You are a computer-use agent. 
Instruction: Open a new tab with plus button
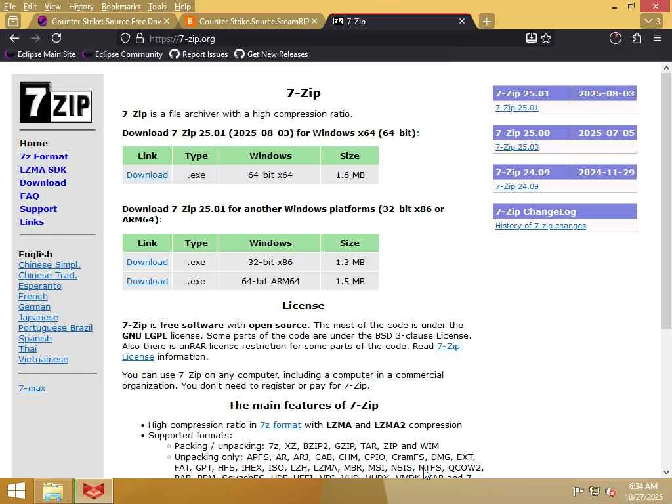click(x=486, y=21)
